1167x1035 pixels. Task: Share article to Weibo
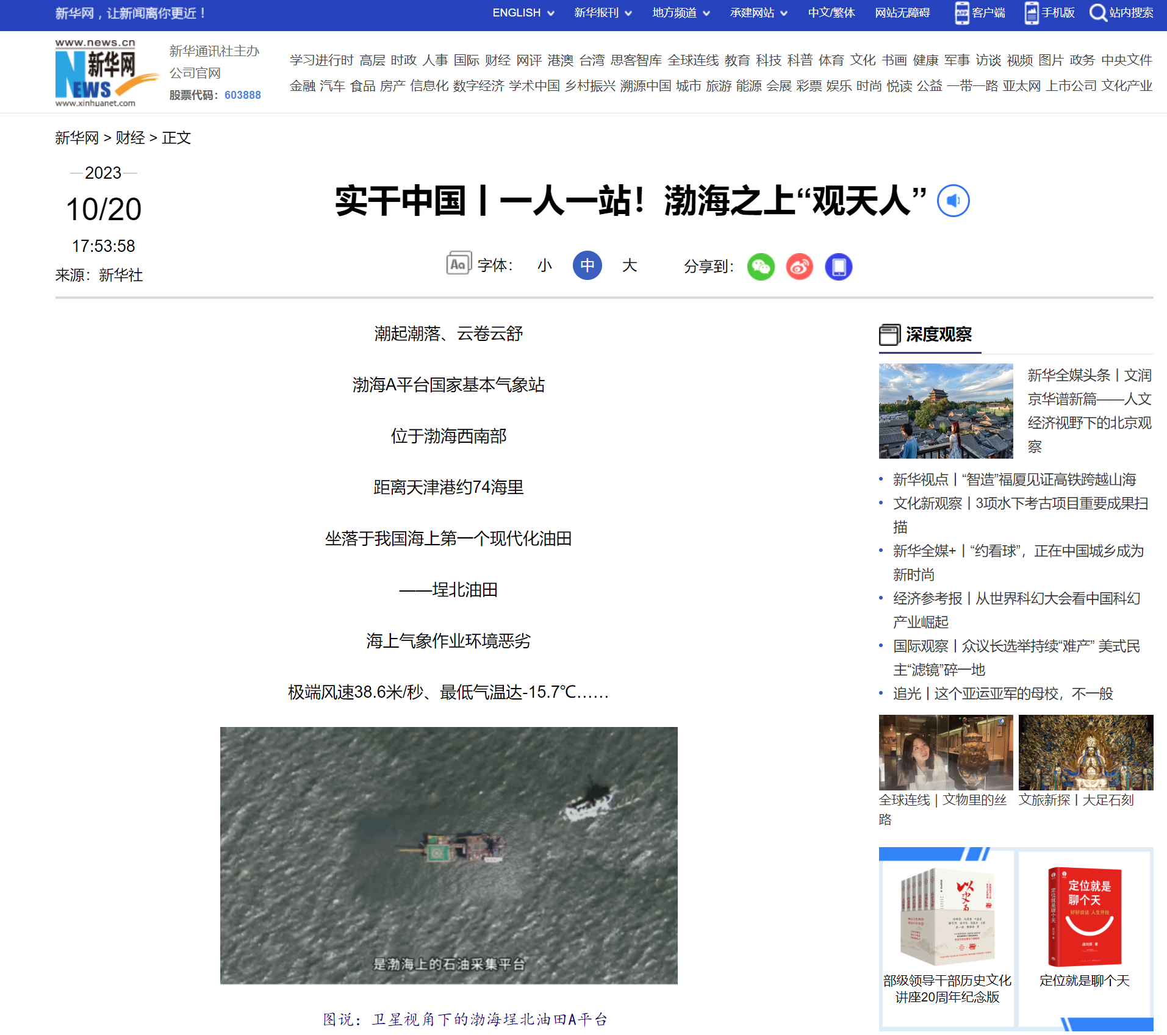(799, 267)
